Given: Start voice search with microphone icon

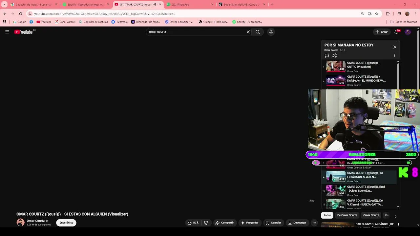Looking at the screenshot, I should 271,32.
